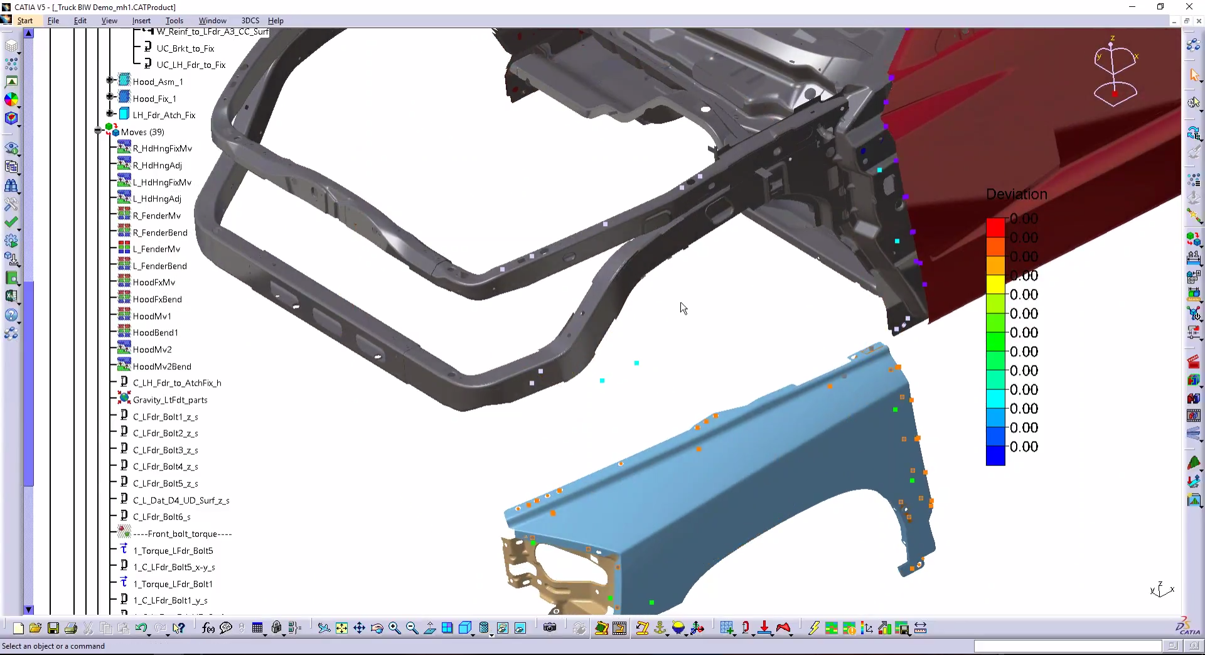The image size is (1205, 655).
Task: Select the Zoom In magnifier tool
Action: click(x=394, y=628)
